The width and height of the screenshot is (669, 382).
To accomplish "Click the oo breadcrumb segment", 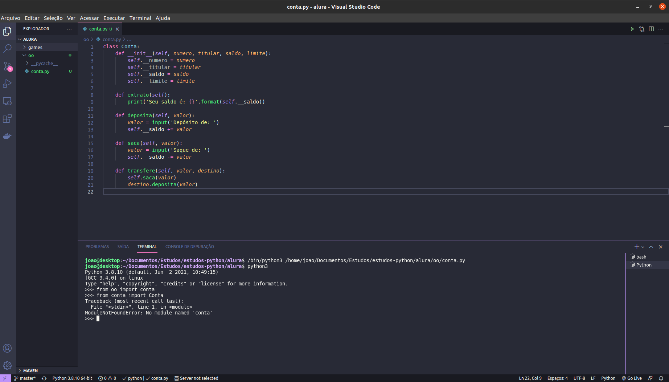I will 86,39.
